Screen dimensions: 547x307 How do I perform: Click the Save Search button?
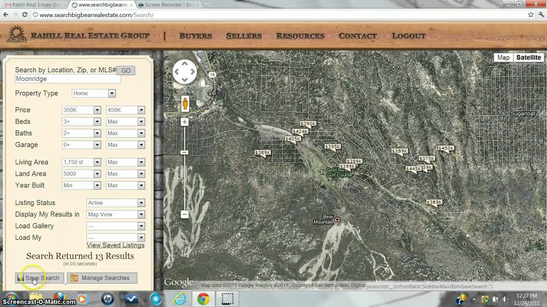point(39,278)
